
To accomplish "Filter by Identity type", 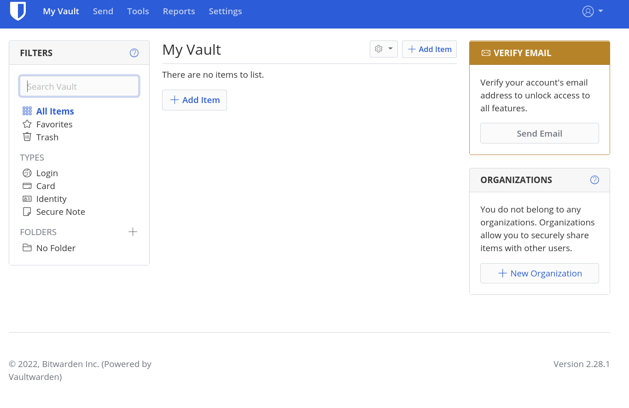I will click(52, 199).
